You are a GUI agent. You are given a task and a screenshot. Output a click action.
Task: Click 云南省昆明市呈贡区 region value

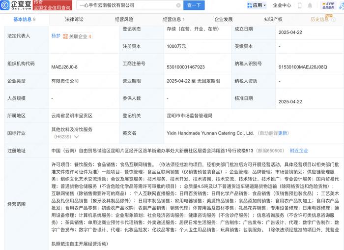pyautogui.click(x=72, y=116)
